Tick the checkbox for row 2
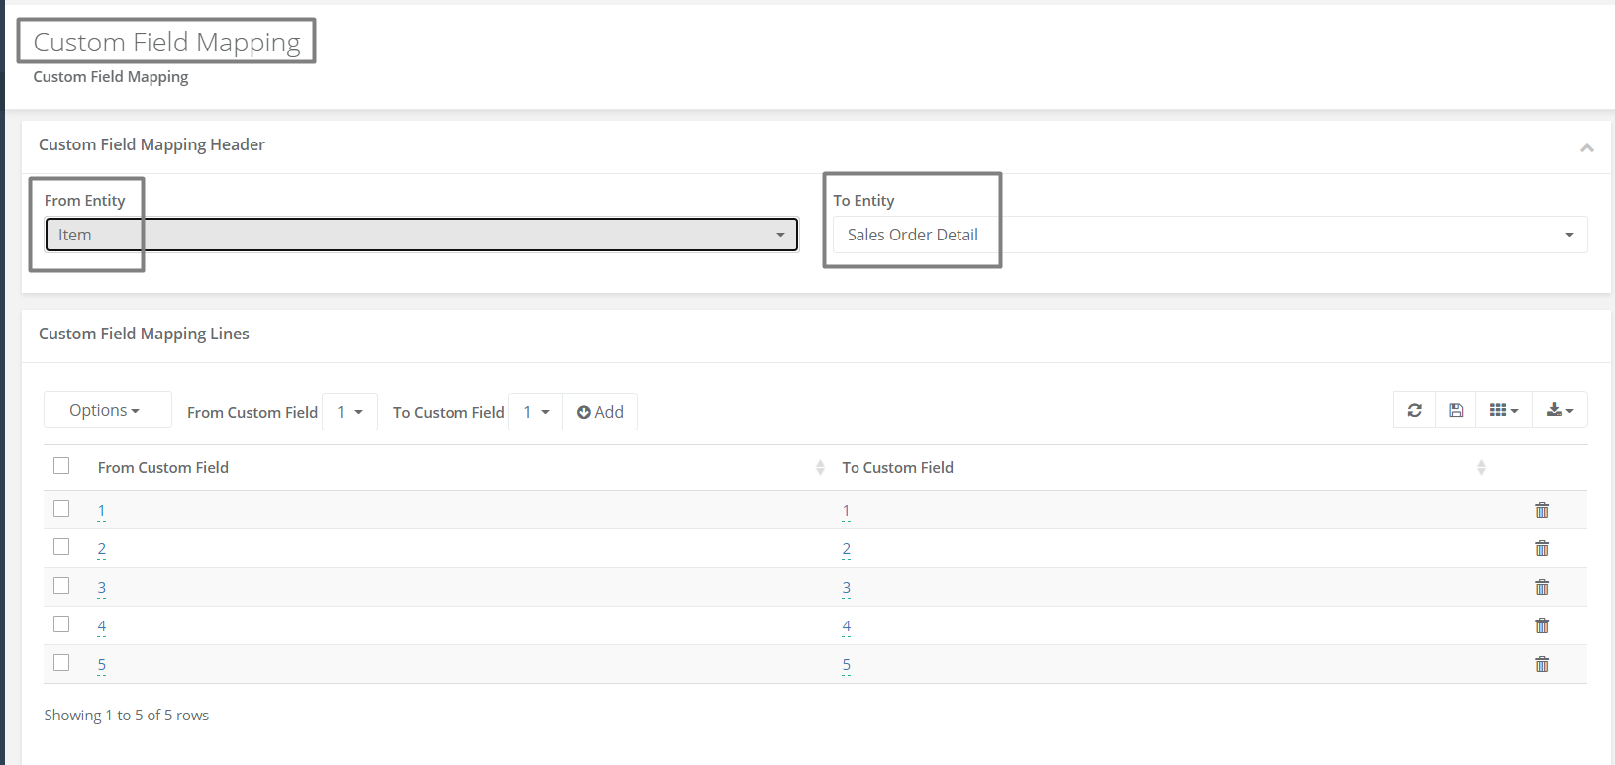Image resolution: width=1615 pixels, height=765 pixels. 61,546
